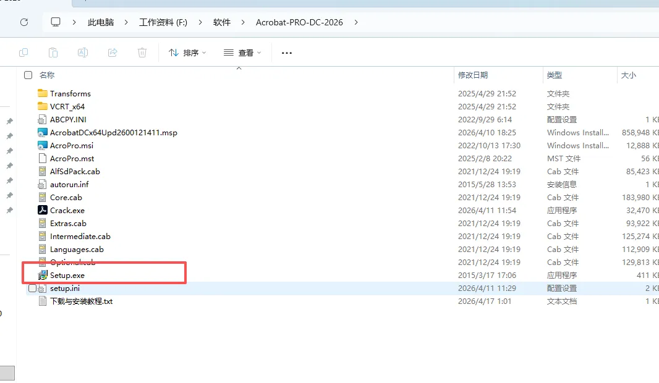Expand the chevron after Acrobat-PRO-DC-2026

pos(356,22)
